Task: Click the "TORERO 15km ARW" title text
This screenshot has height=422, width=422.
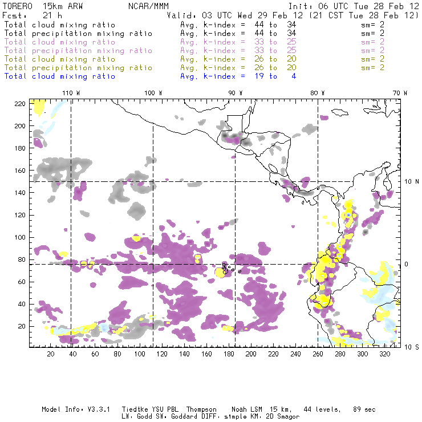Action: pyautogui.click(x=43, y=6)
